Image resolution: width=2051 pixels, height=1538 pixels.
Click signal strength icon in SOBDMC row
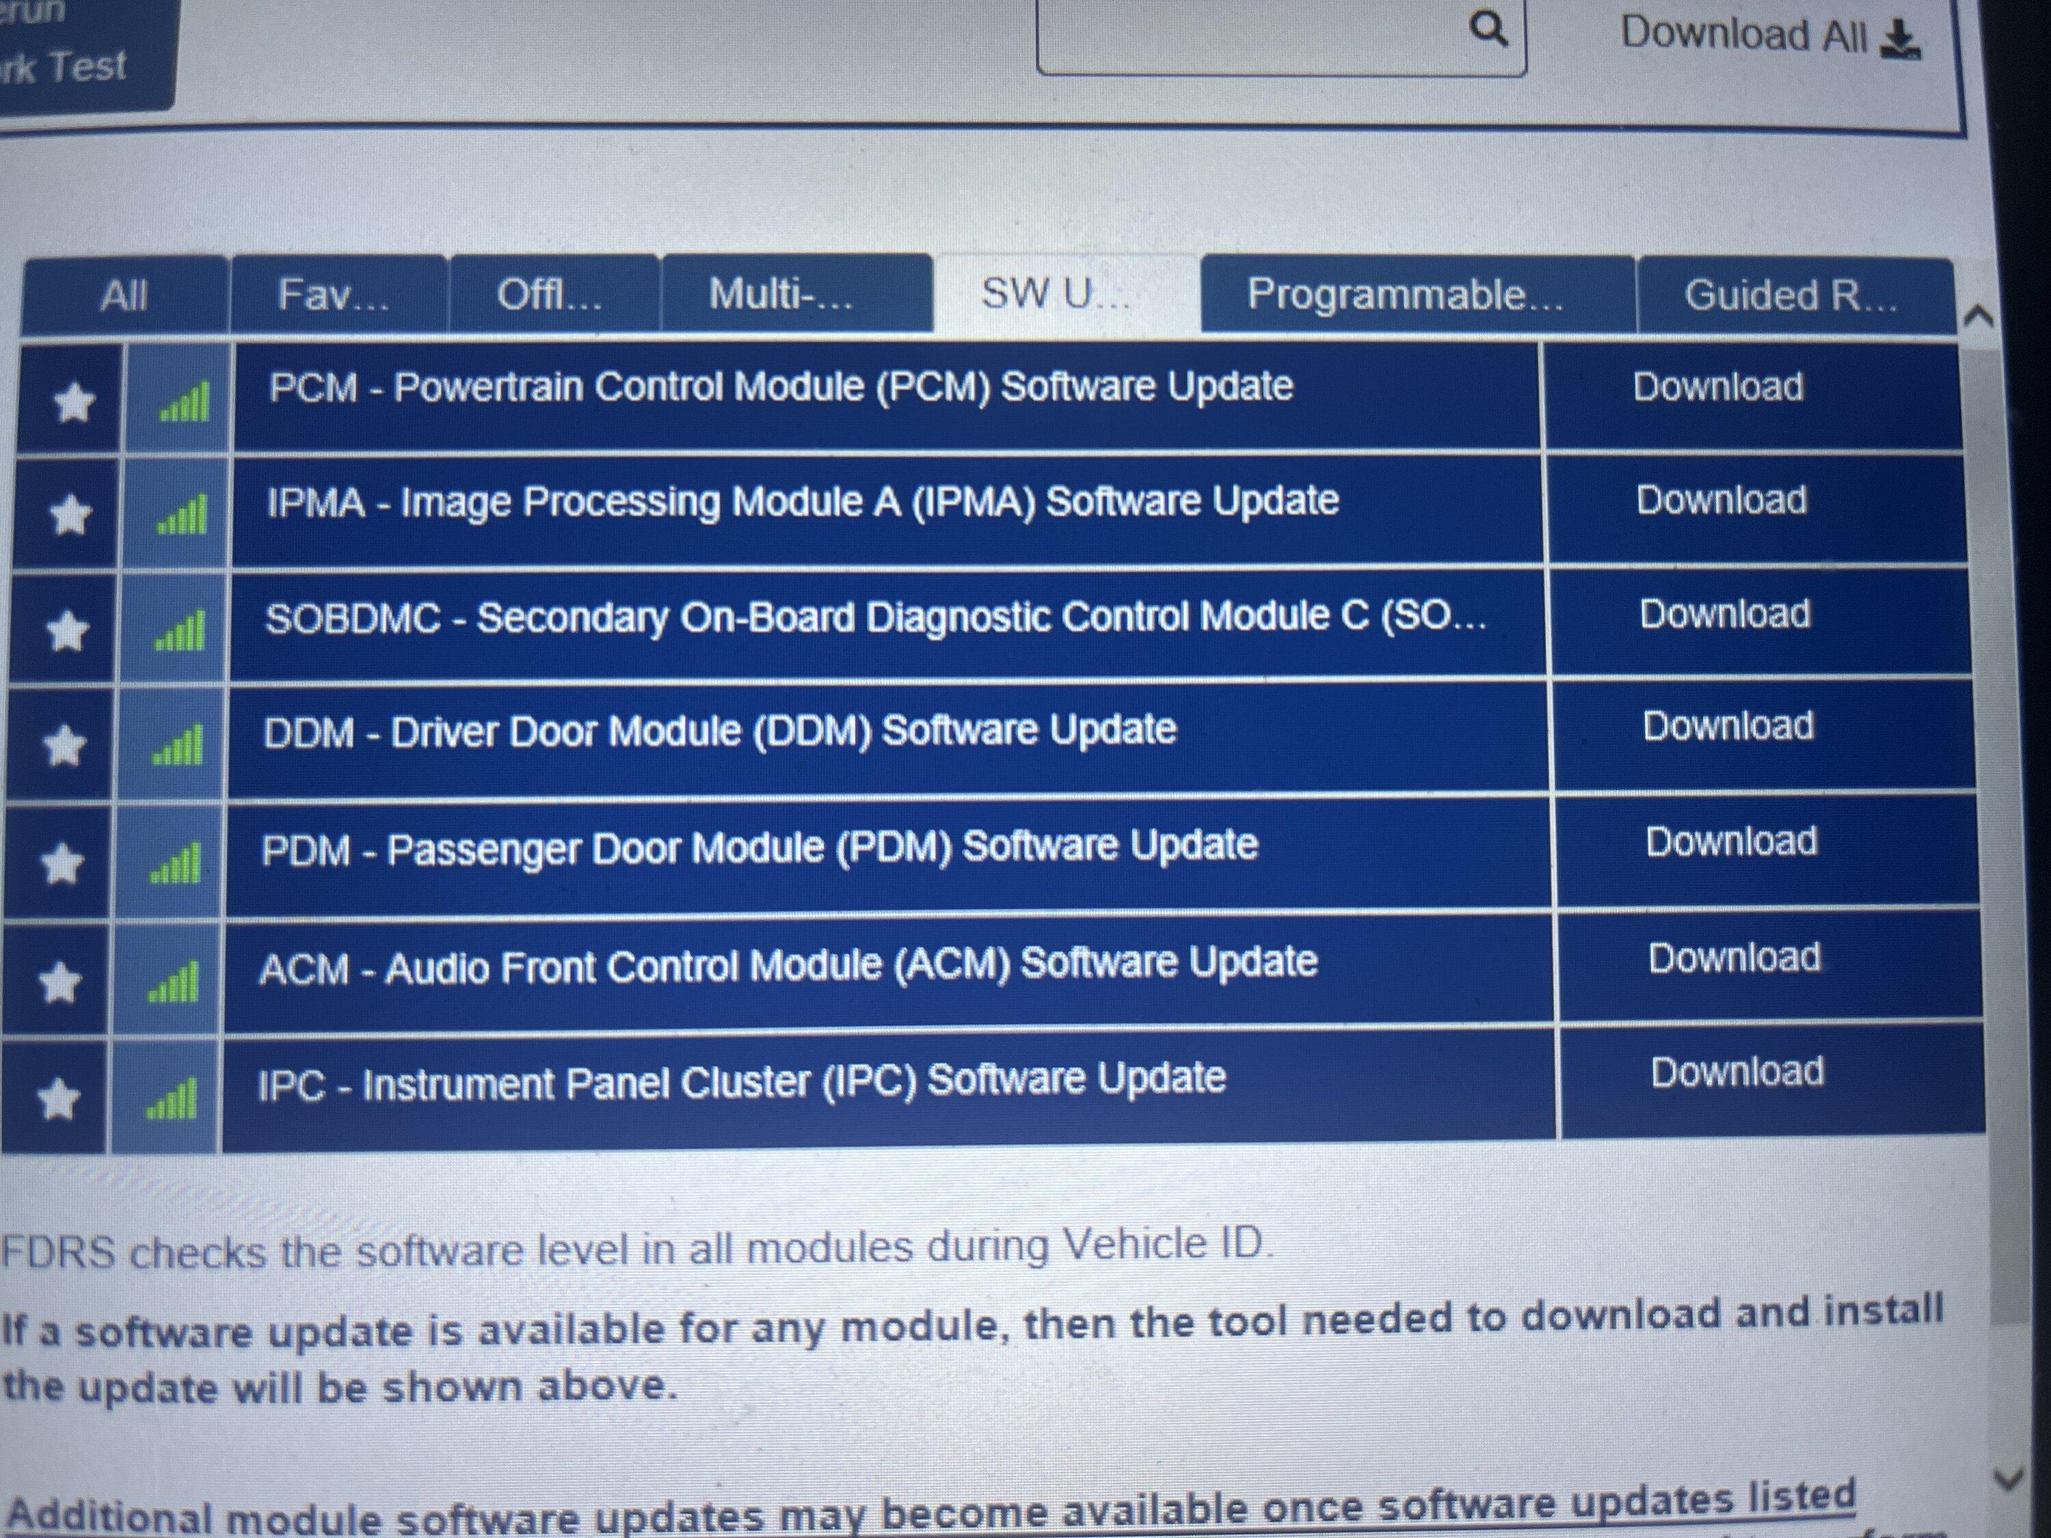click(x=179, y=632)
